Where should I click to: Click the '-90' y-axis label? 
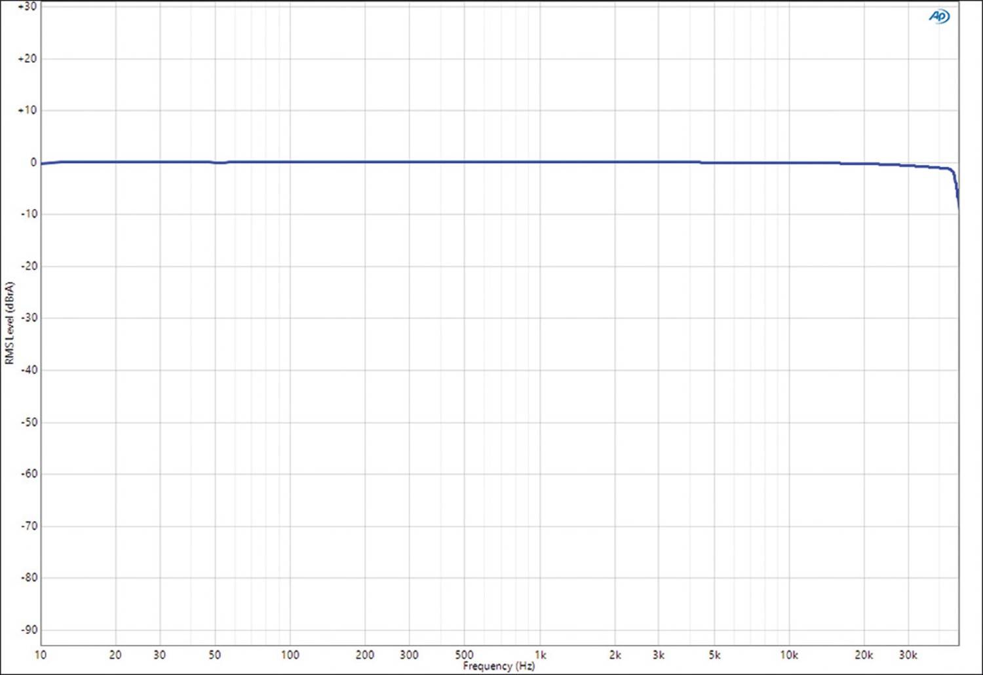coord(29,630)
